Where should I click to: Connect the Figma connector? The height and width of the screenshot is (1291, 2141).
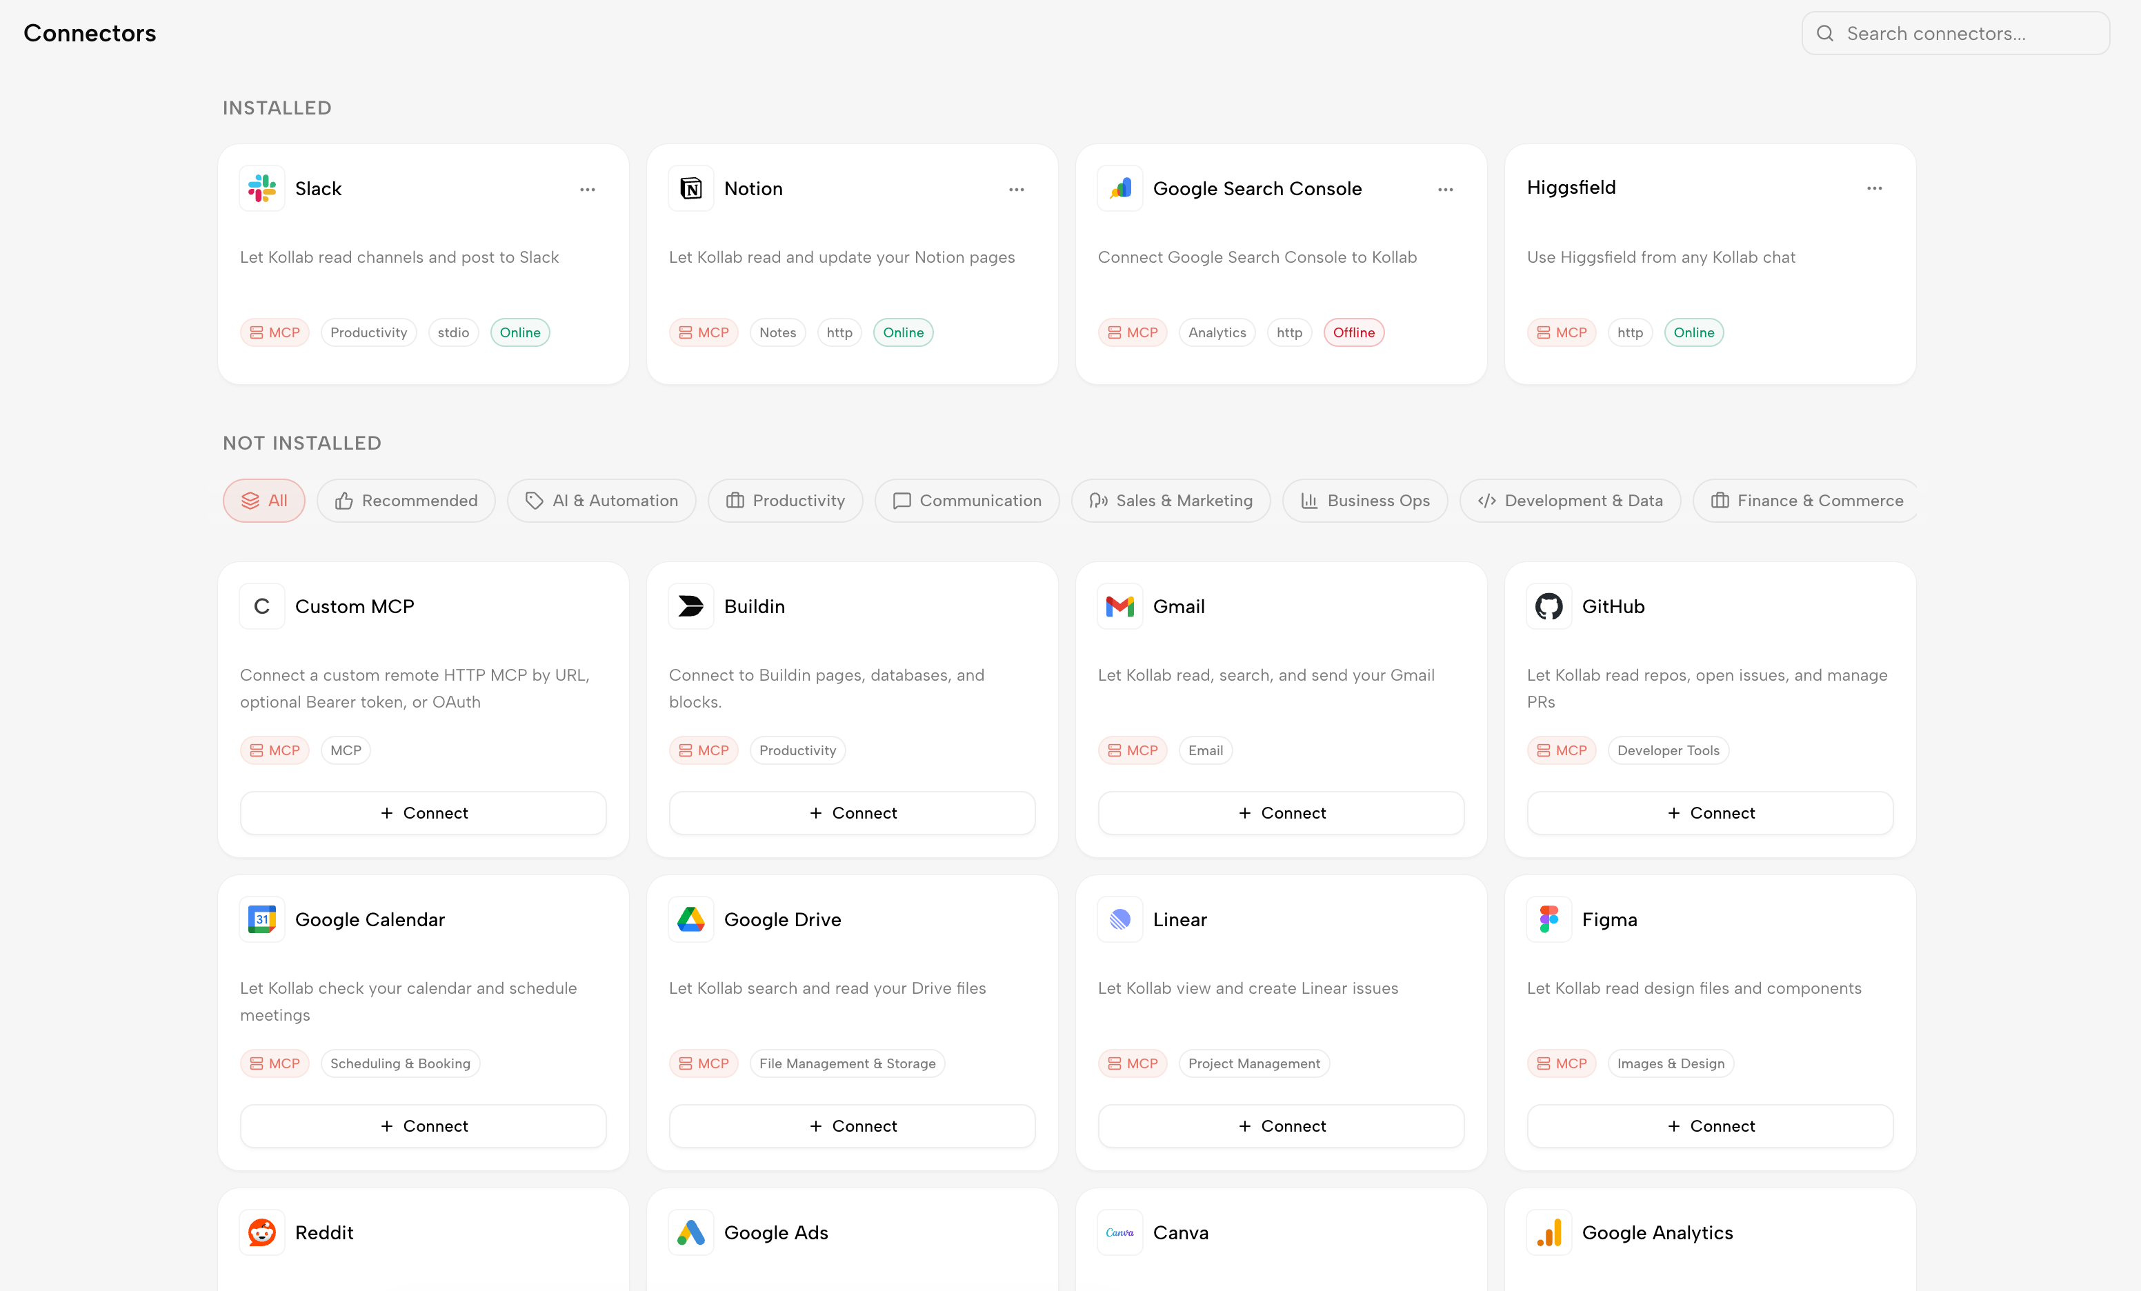(1710, 1126)
